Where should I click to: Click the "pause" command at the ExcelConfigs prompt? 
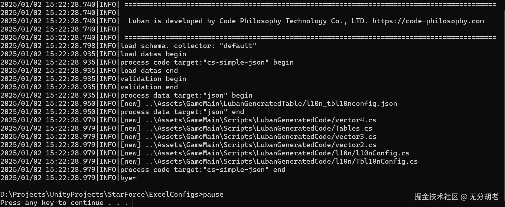pyautogui.click(x=213, y=194)
